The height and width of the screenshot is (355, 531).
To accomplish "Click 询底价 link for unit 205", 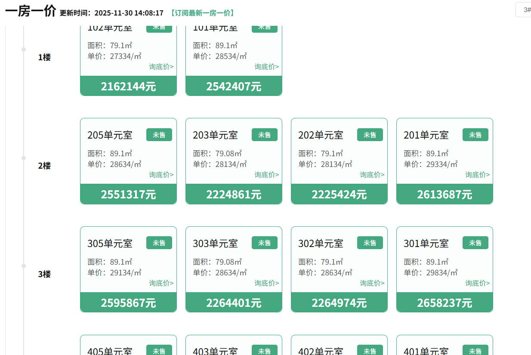I will click(161, 175).
